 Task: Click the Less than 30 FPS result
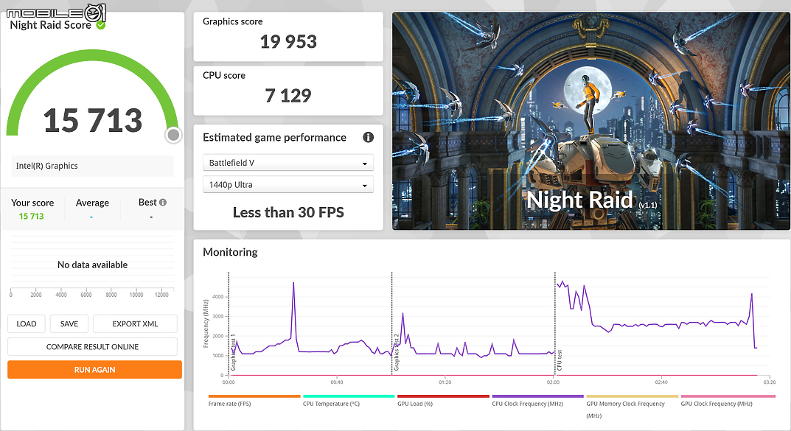coord(288,213)
